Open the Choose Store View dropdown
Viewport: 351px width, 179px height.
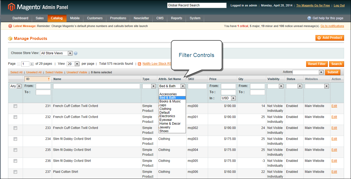56,53
